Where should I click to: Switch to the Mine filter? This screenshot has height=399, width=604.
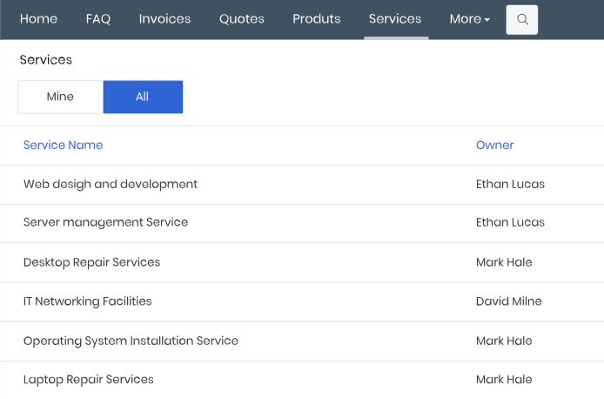click(60, 97)
